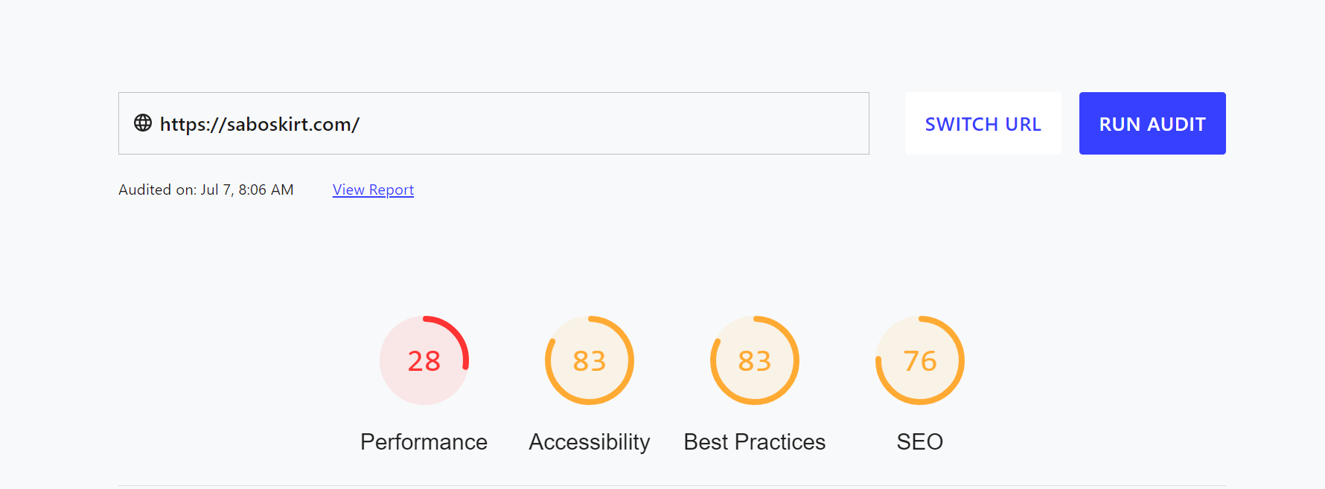Click the 83 inside the Accessibility circle
The width and height of the screenshot is (1325, 489).
click(x=589, y=361)
